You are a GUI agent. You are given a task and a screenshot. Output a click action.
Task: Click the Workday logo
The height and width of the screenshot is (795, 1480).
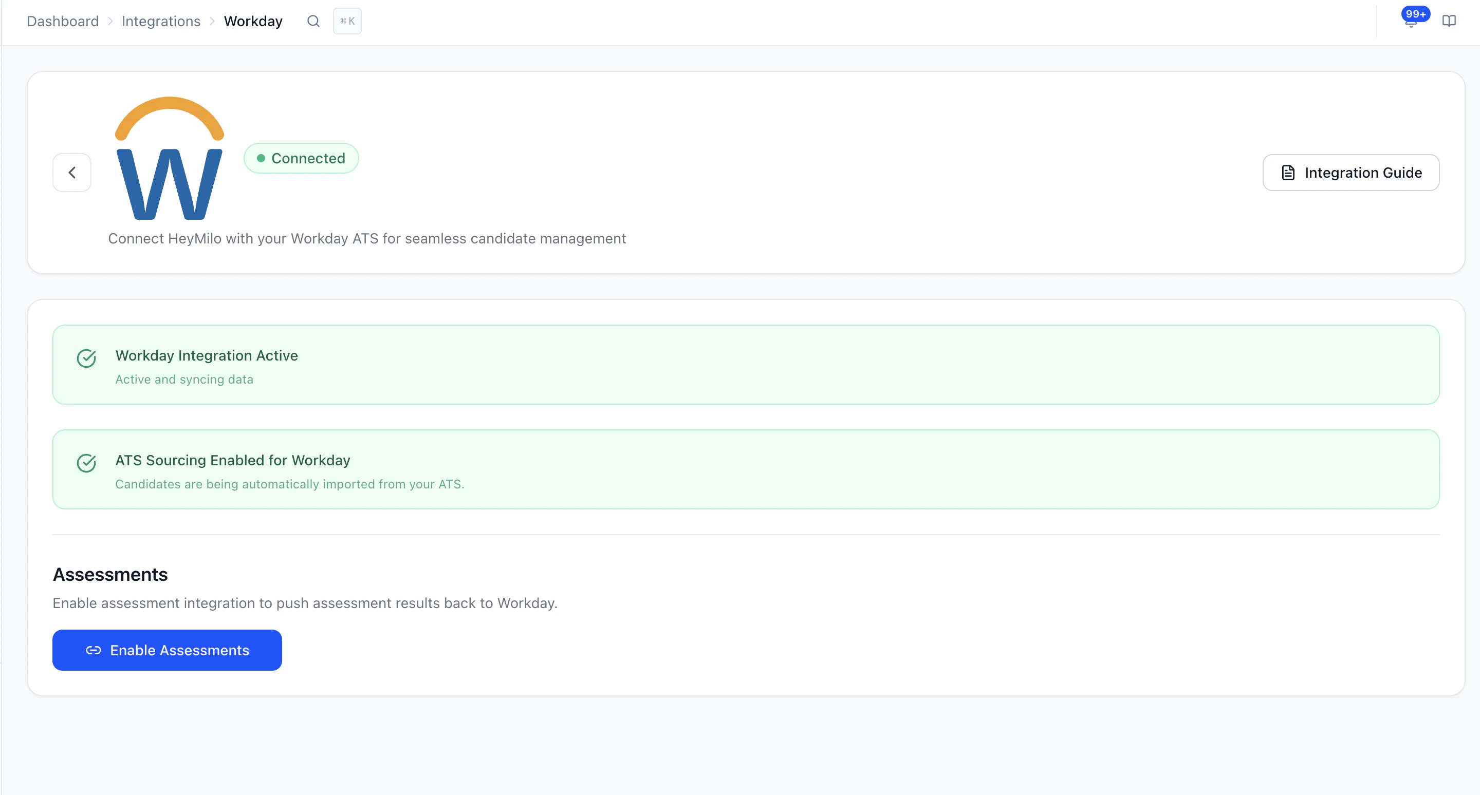click(x=169, y=158)
